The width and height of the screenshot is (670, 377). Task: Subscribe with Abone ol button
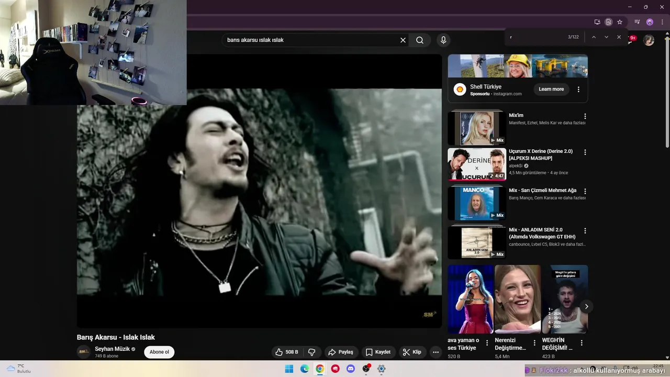click(x=159, y=352)
